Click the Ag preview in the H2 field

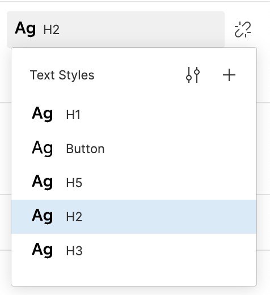pyautogui.click(x=25, y=28)
